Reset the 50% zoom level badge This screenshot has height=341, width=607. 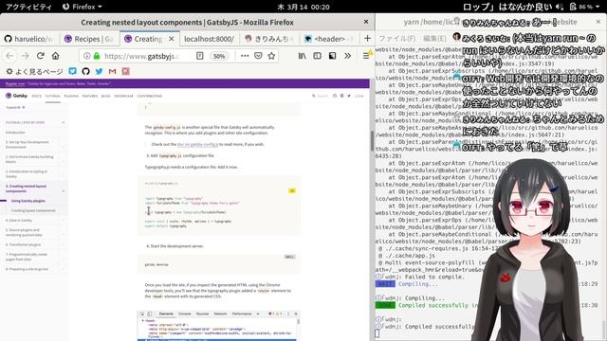(x=219, y=57)
